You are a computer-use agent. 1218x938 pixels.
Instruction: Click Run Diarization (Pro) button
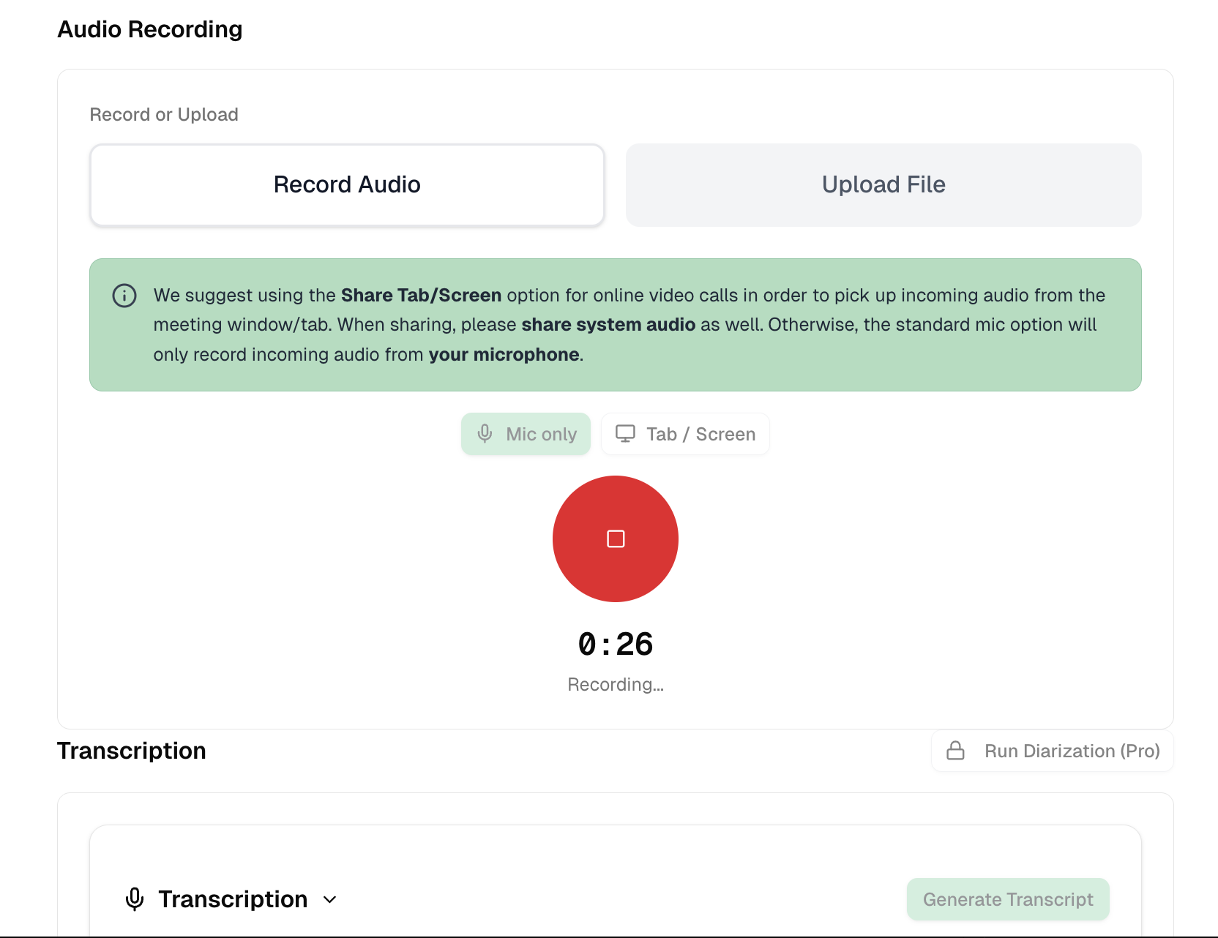coord(1053,751)
